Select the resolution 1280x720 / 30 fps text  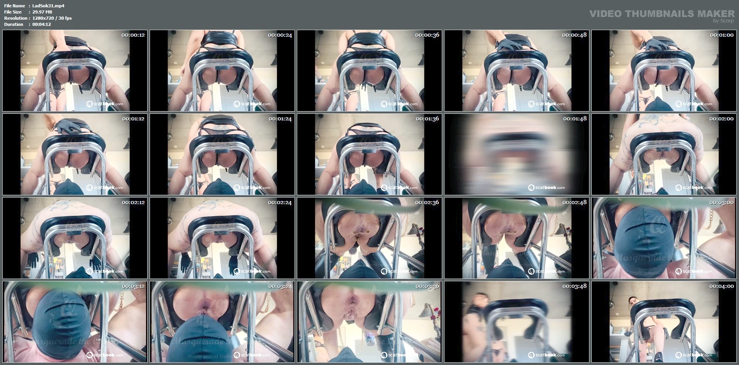click(52, 18)
